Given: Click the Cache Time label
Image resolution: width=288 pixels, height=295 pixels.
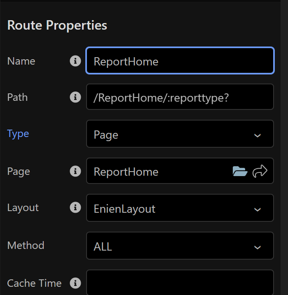Looking at the screenshot, I should coord(34,283).
